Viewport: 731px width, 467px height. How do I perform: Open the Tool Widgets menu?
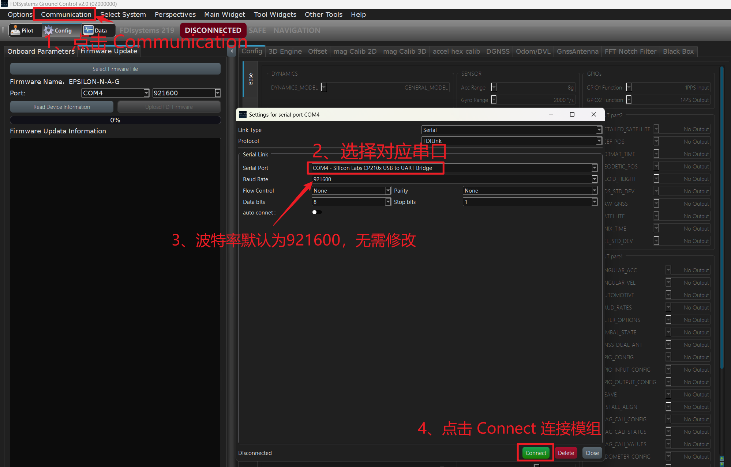coord(275,14)
